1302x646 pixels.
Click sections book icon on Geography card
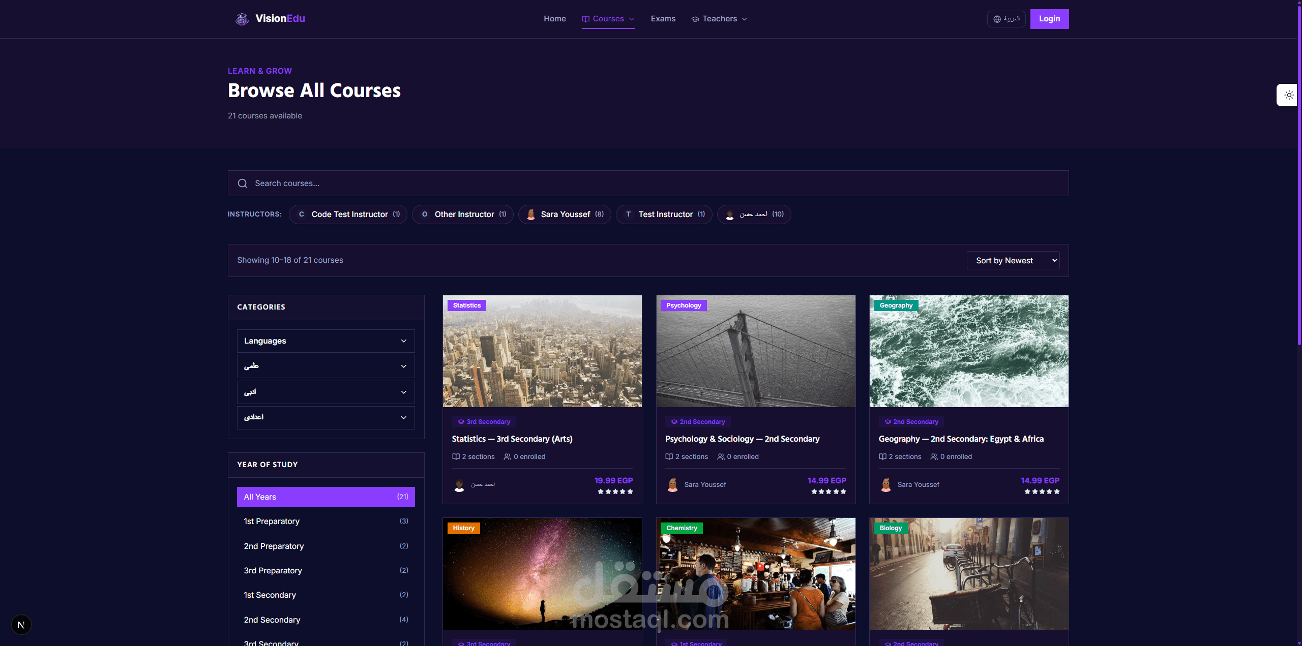tap(882, 457)
